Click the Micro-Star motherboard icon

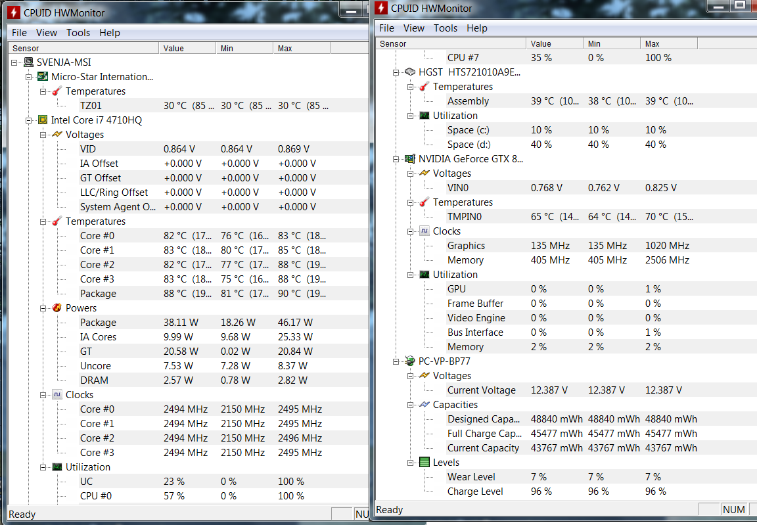click(43, 77)
